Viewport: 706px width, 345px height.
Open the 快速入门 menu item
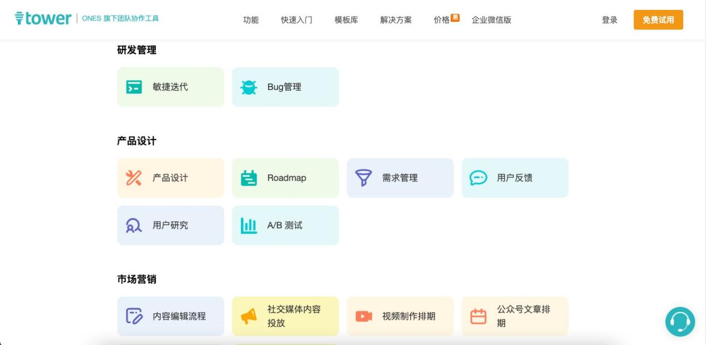[x=297, y=20]
